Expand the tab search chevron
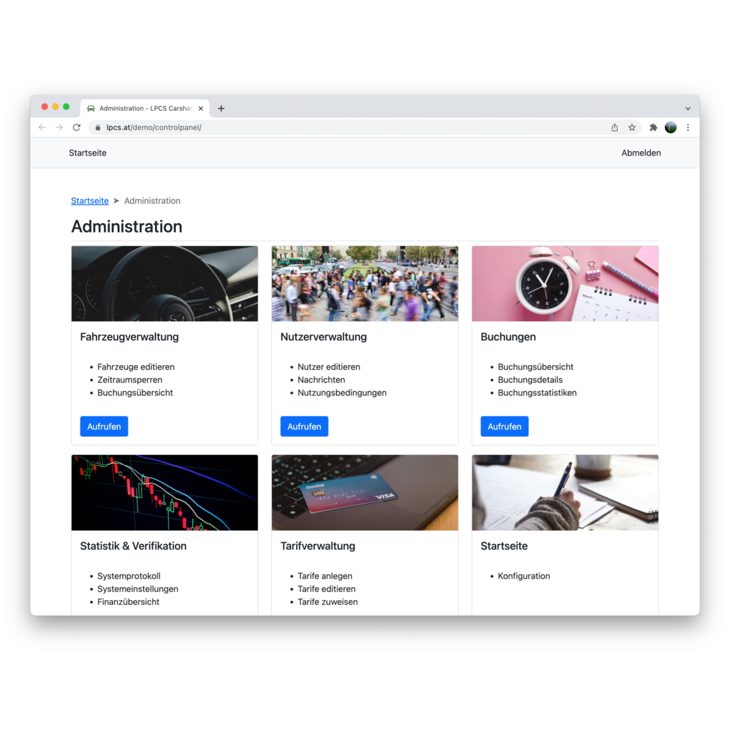The width and height of the screenshot is (730, 730). click(687, 108)
